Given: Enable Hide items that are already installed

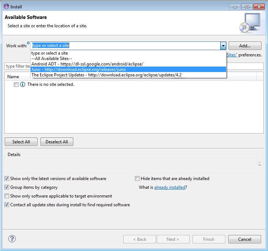Looking at the screenshot, I should click(x=137, y=179).
